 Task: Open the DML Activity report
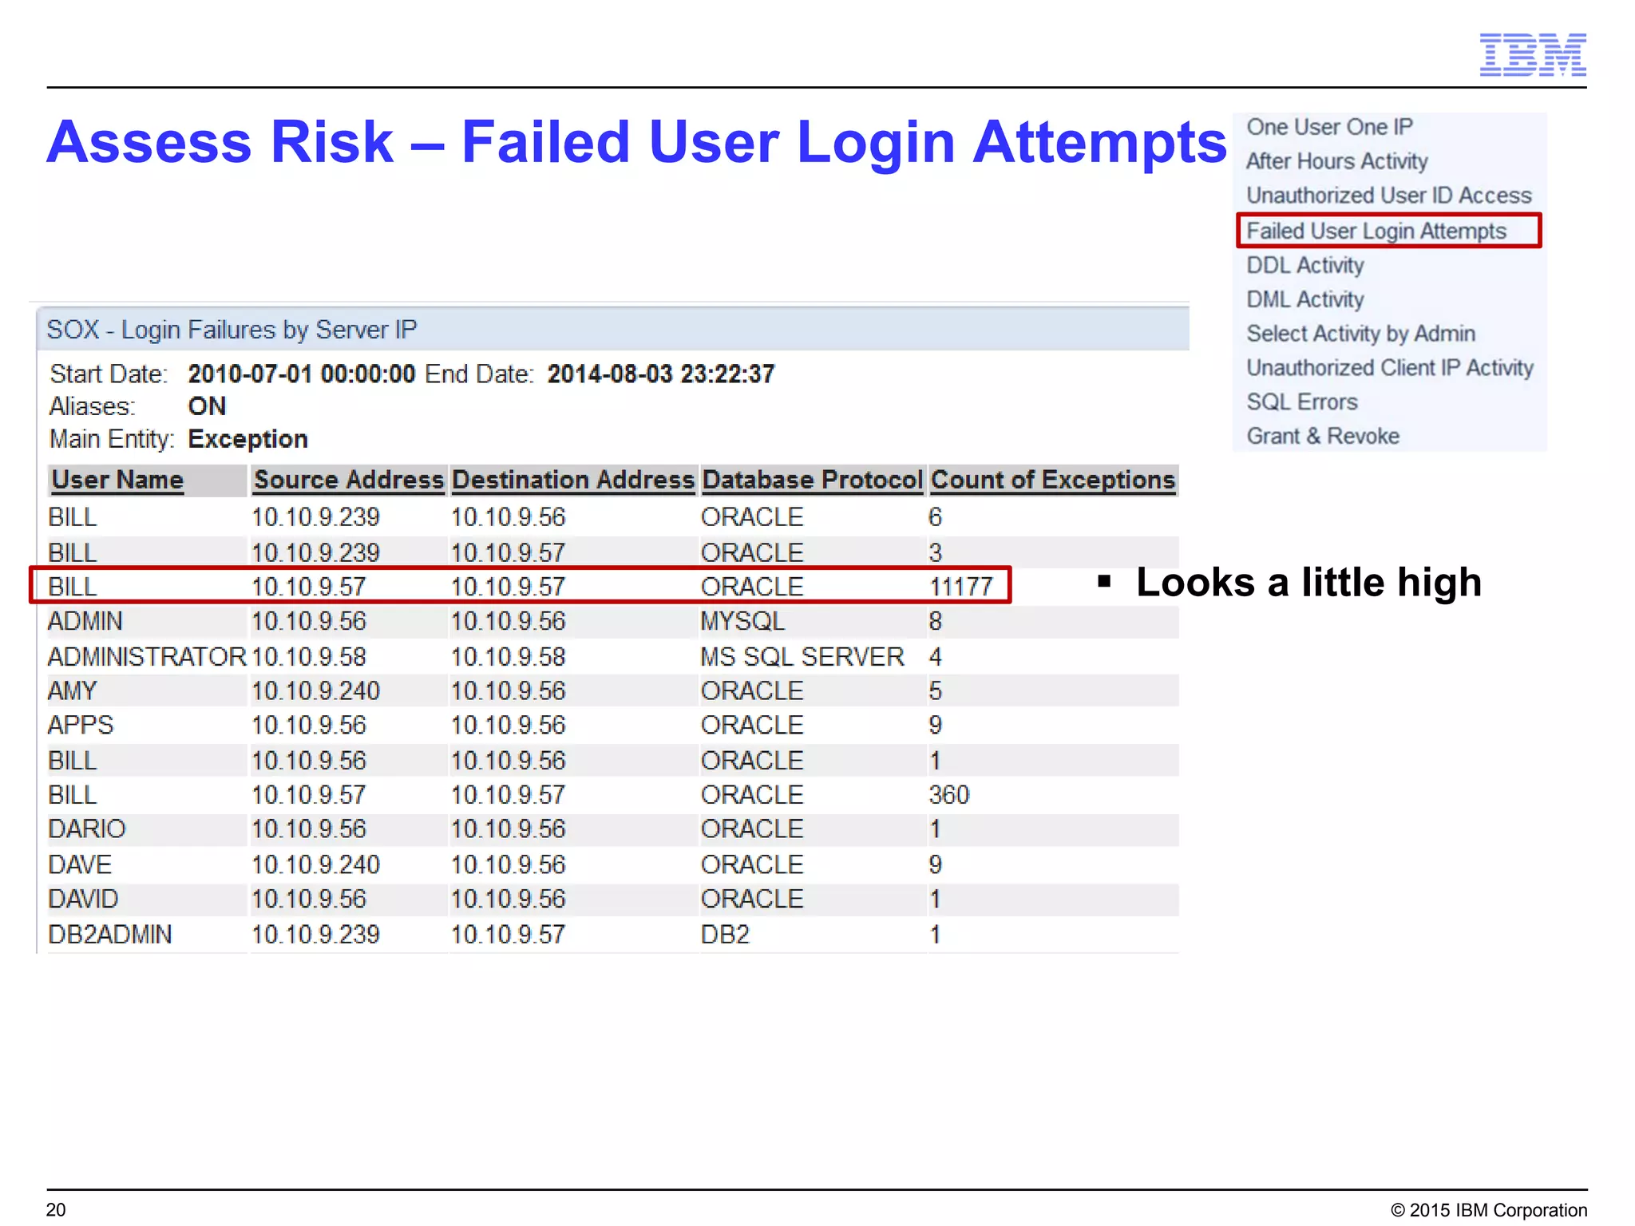1305,299
